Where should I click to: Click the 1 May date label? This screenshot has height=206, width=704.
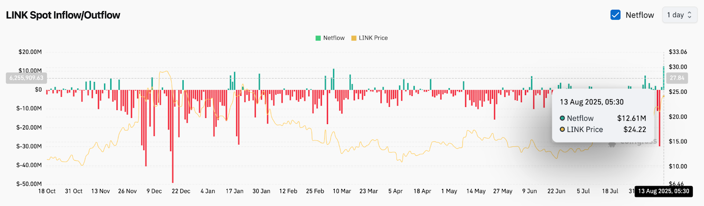point(449,191)
